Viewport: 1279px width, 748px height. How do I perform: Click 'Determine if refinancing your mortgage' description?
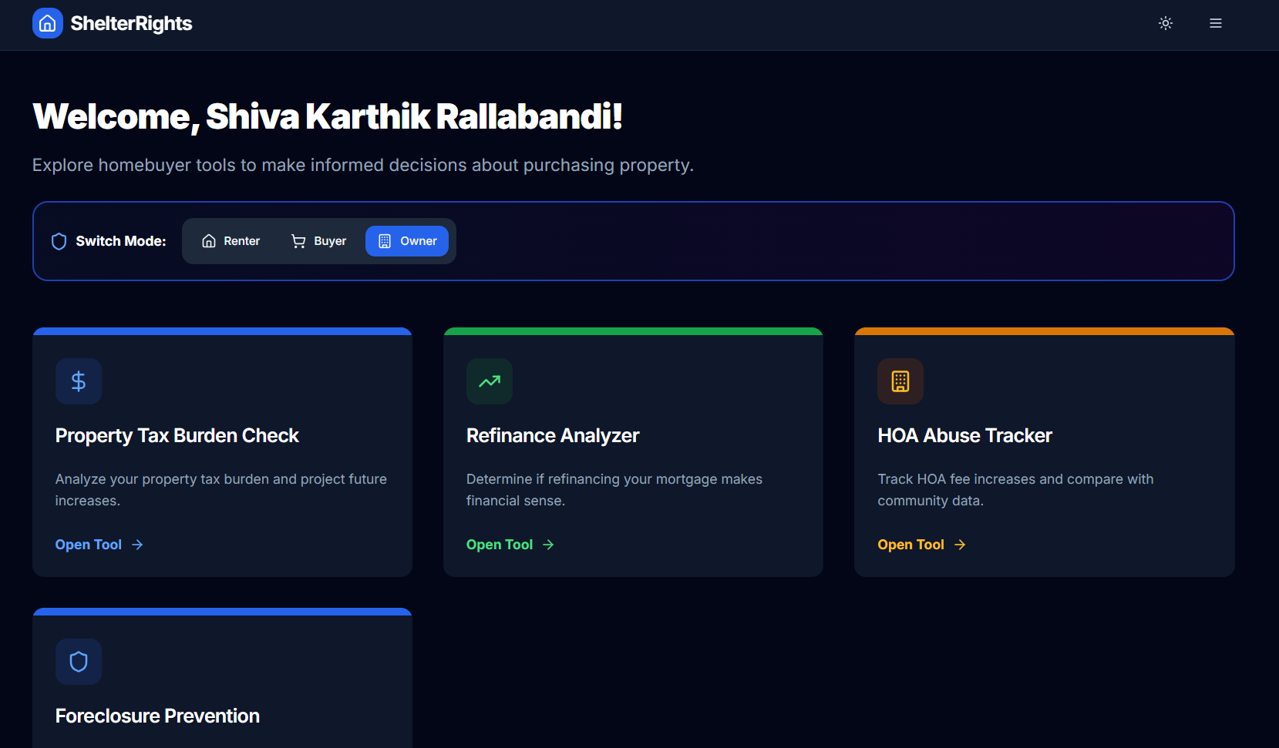coord(614,490)
